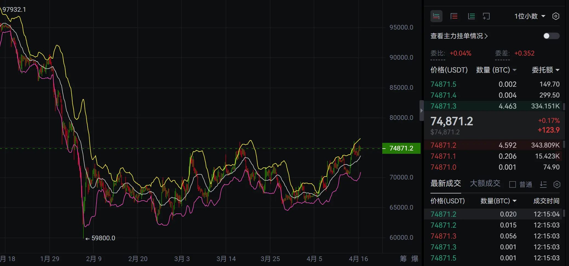Click the 3月 14 date axis label
Viewport: 569px width, 266px height.
[x=226, y=259]
